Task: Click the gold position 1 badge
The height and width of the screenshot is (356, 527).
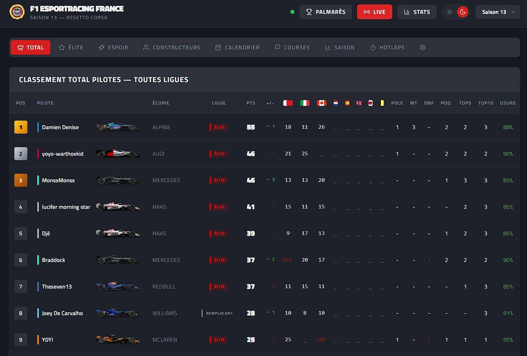Action: (x=21, y=127)
